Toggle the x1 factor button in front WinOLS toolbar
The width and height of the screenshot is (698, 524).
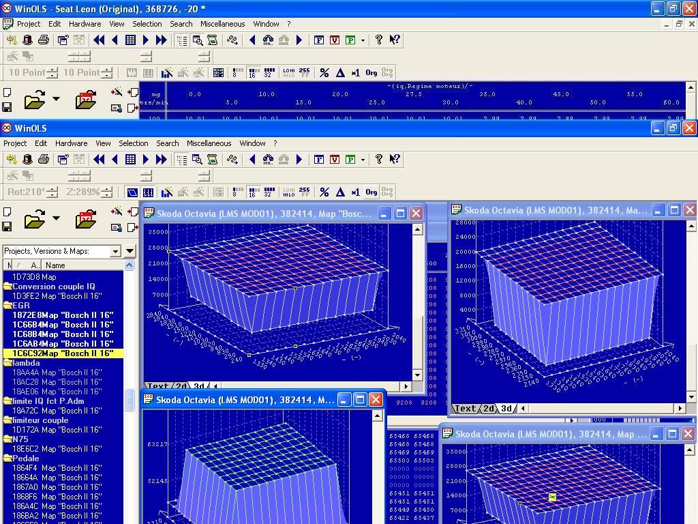(x=355, y=192)
